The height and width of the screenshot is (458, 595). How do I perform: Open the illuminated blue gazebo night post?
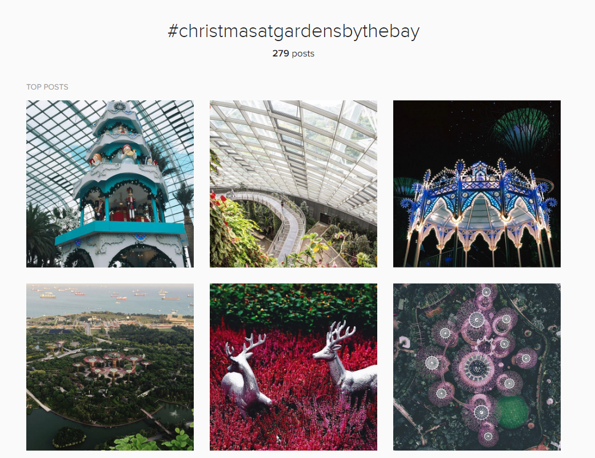(477, 184)
